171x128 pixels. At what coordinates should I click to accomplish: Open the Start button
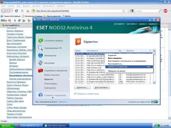click(x=7, y=126)
